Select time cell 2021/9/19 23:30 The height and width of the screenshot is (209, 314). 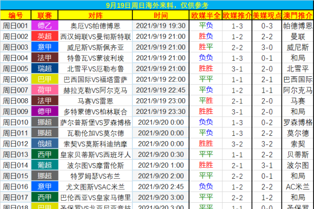click(161, 112)
